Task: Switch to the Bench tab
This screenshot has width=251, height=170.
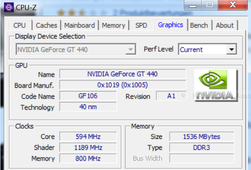Action: (199, 25)
